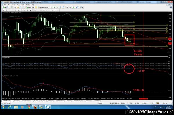The height and width of the screenshot is (115, 174).
Task: Switch to the _HSI,Daily chart tab
Action: pos(35,101)
